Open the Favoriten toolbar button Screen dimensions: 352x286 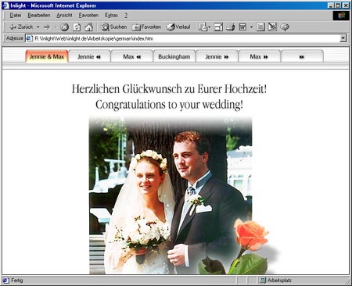(146, 27)
